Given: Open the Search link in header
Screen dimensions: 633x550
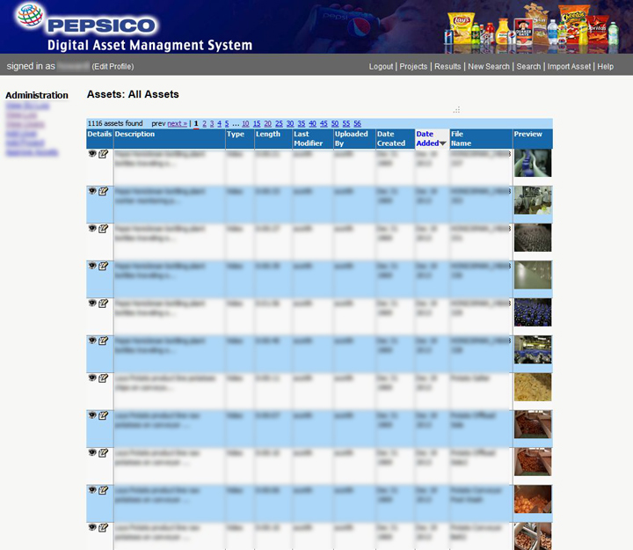Looking at the screenshot, I should point(528,66).
